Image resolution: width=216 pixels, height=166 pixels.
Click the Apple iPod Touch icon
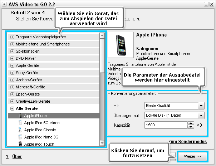coord(20,144)
